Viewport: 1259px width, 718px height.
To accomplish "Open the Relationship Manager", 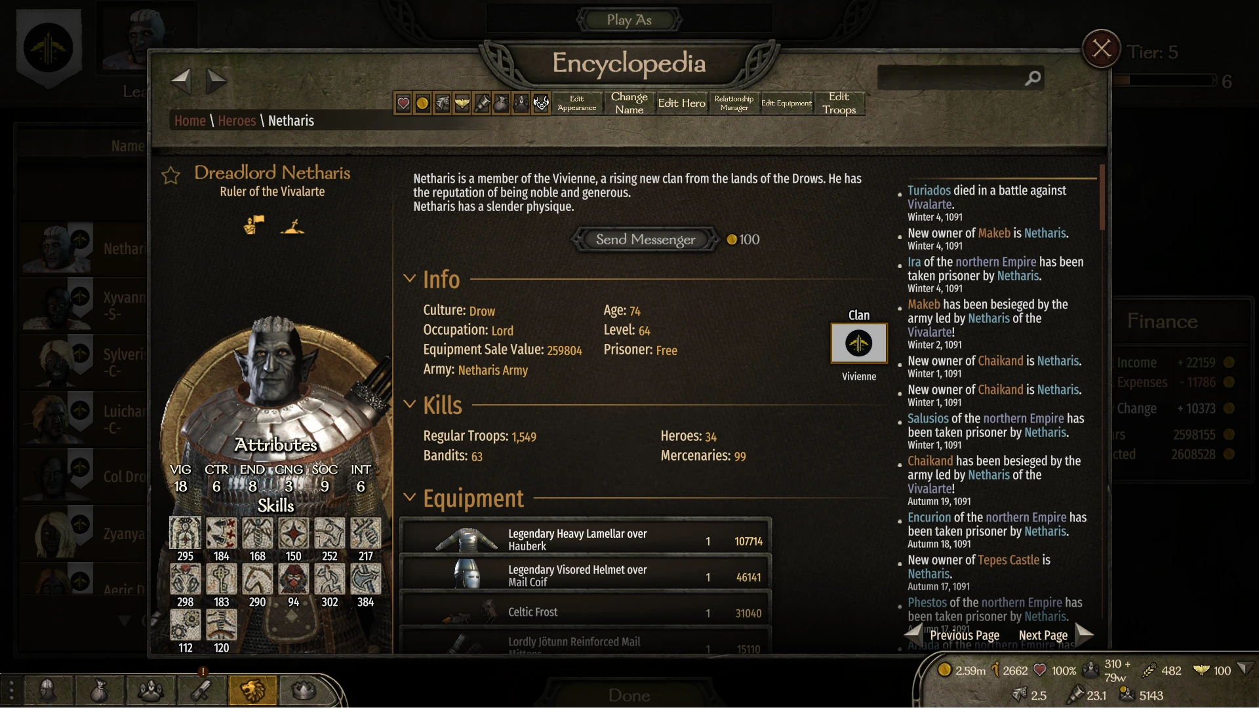I will 734,104.
